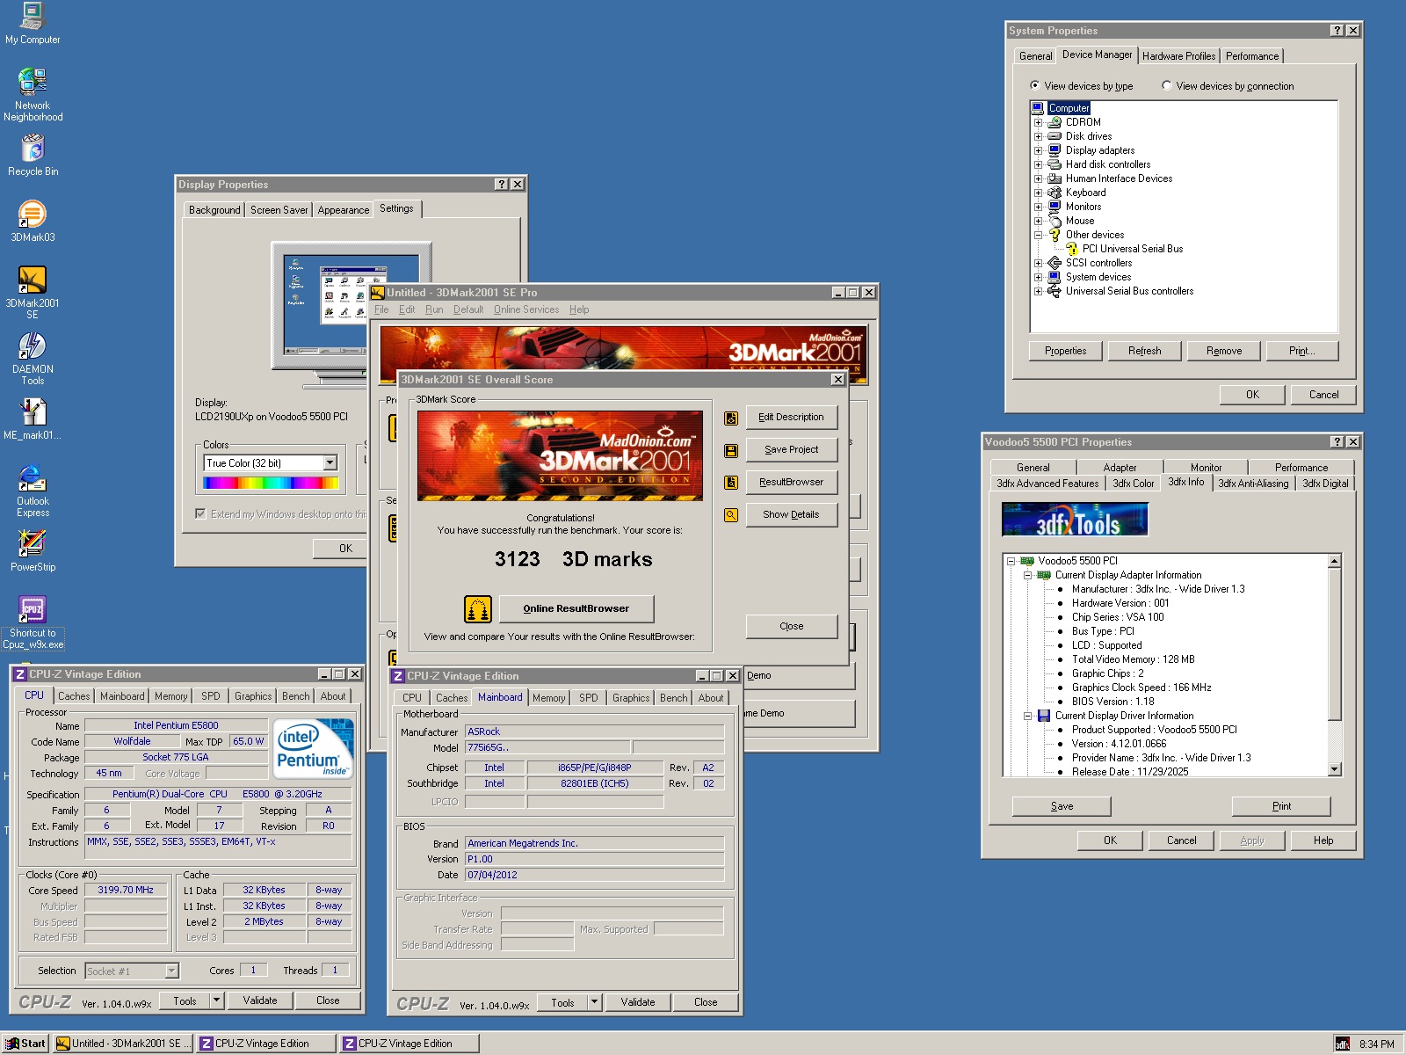The height and width of the screenshot is (1055, 1406).
Task: Open the Tools dropdown arrow in CPU-Z Mainboard window
Action: point(595,1002)
